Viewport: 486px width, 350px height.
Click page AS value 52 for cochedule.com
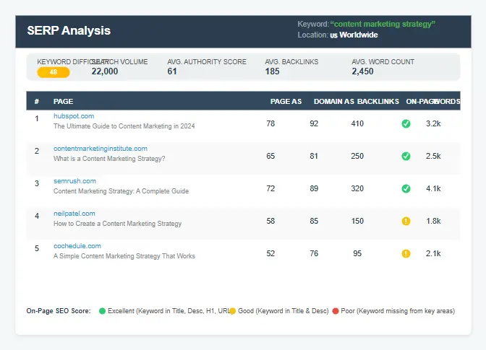coord(270,253)
